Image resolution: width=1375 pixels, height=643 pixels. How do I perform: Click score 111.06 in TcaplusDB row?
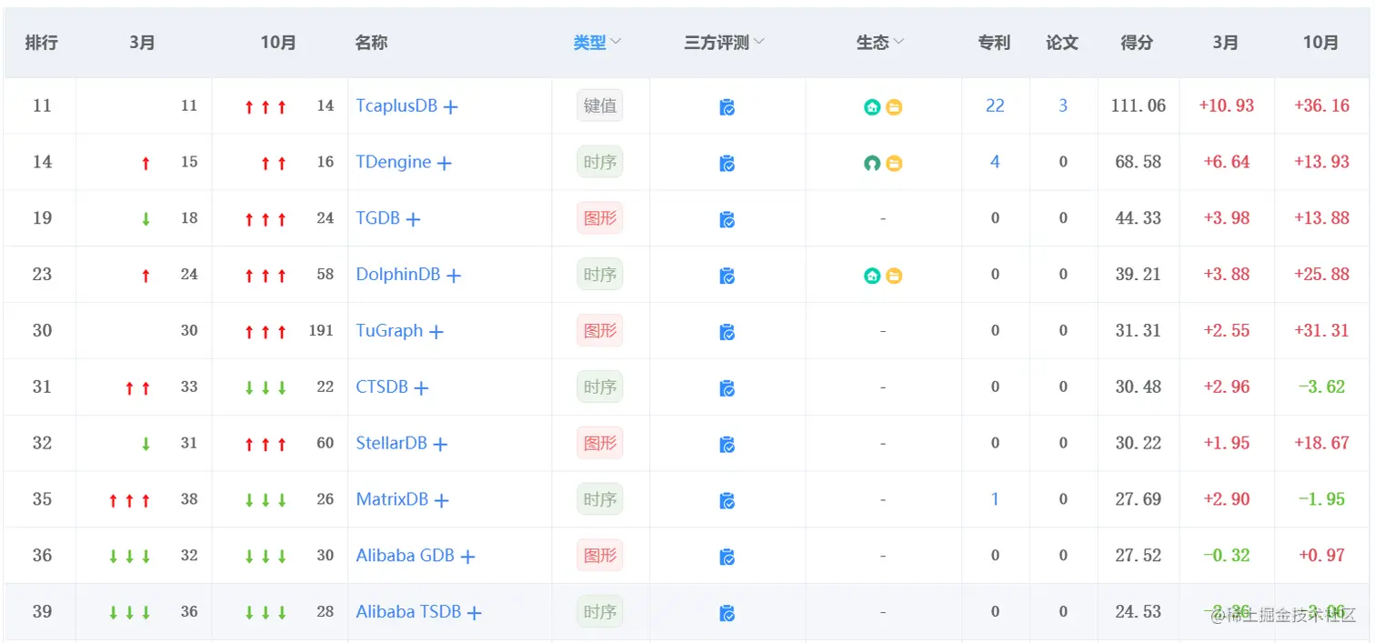tap(1139, 105)
